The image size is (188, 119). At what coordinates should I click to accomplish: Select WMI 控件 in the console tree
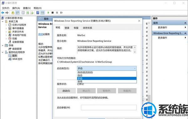click(17, 59)
